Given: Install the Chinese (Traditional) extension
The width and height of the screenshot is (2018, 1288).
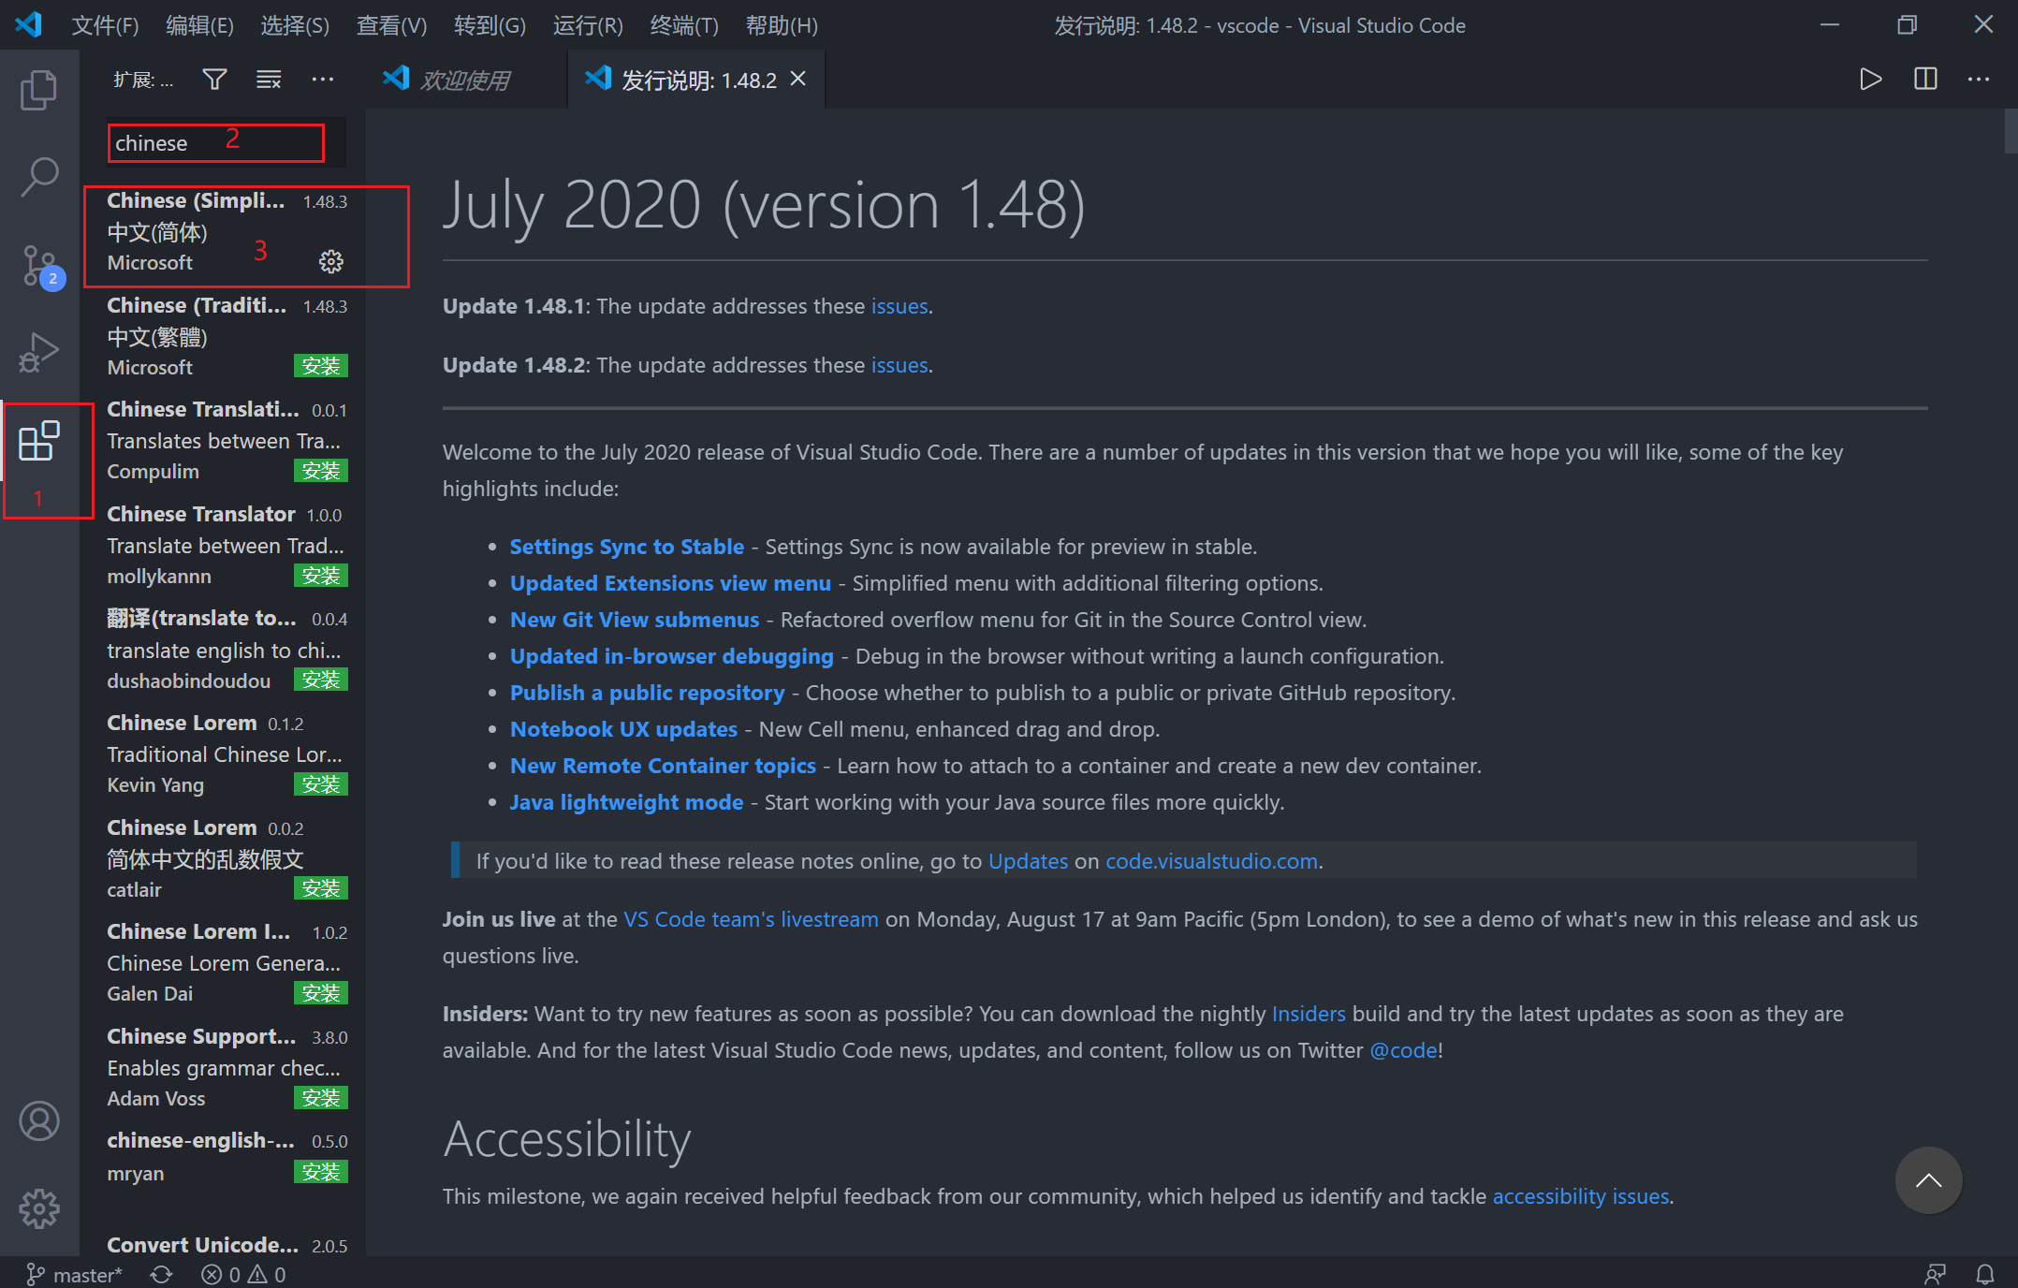Looking at the screenshot, I should [321, 366].
